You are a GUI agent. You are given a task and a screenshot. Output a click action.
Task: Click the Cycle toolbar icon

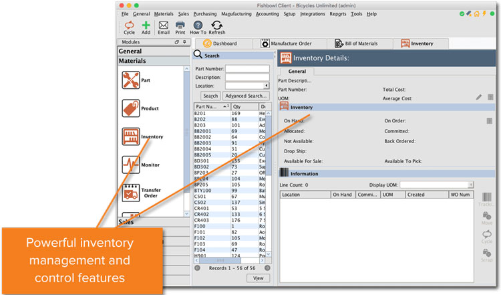[129, 27]
